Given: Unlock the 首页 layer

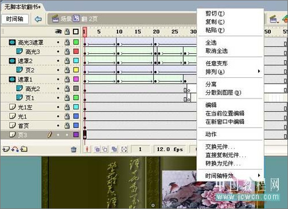Looking at the screenshot, I should [67, 125].
